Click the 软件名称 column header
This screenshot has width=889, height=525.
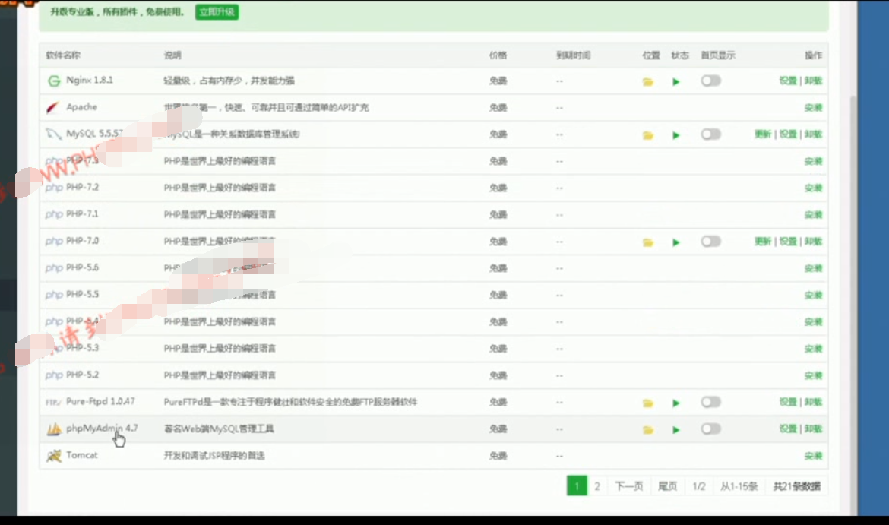coord(63,55)
